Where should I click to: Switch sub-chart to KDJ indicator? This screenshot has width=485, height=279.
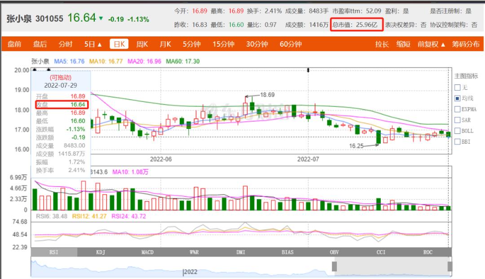coord(101,252)
